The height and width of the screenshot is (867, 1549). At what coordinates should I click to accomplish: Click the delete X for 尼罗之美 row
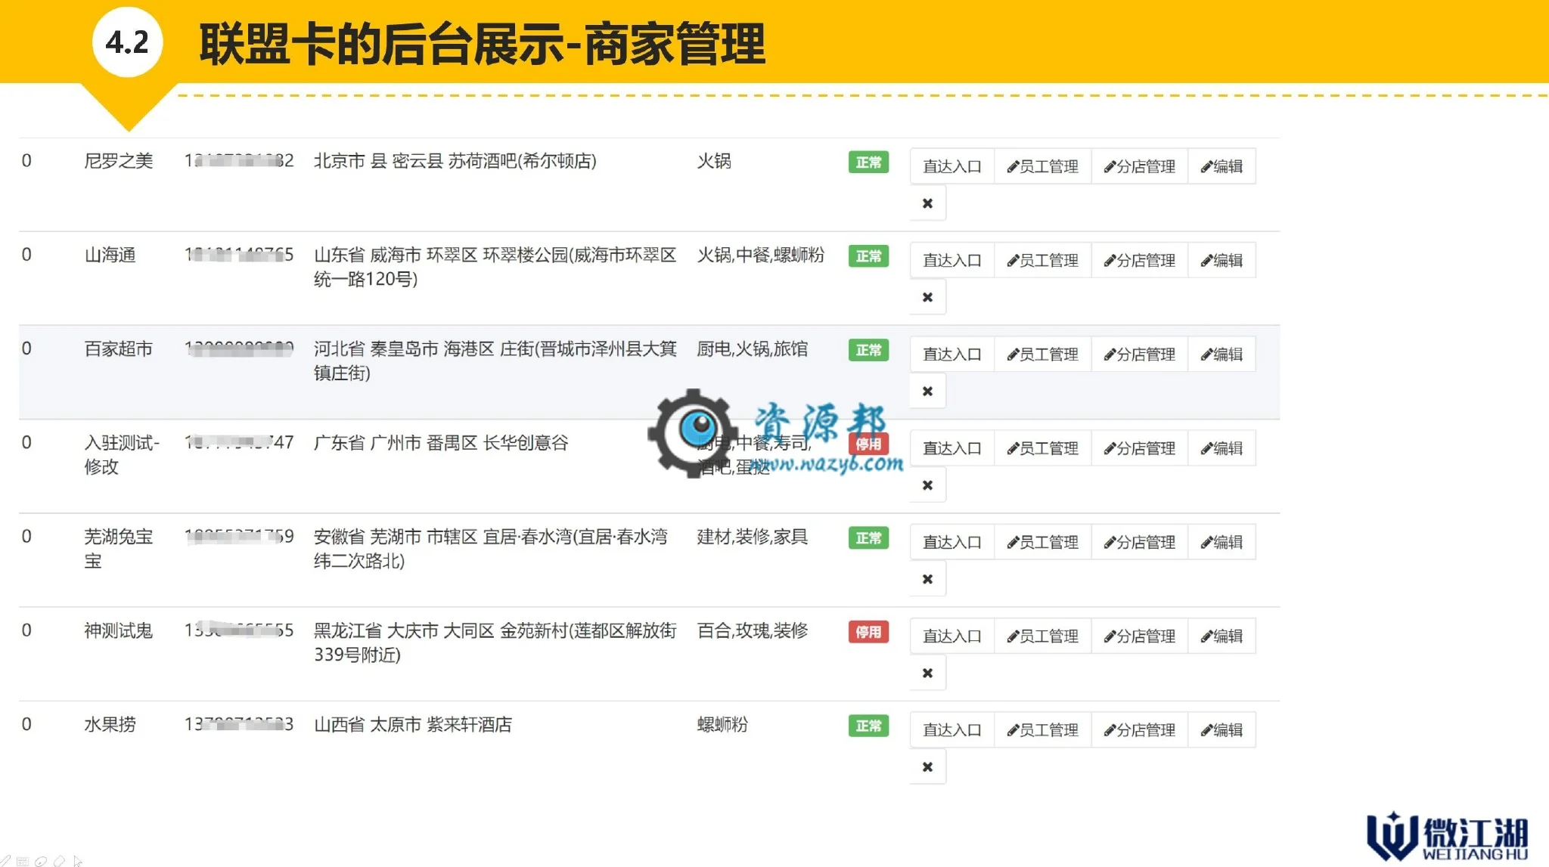927,203
